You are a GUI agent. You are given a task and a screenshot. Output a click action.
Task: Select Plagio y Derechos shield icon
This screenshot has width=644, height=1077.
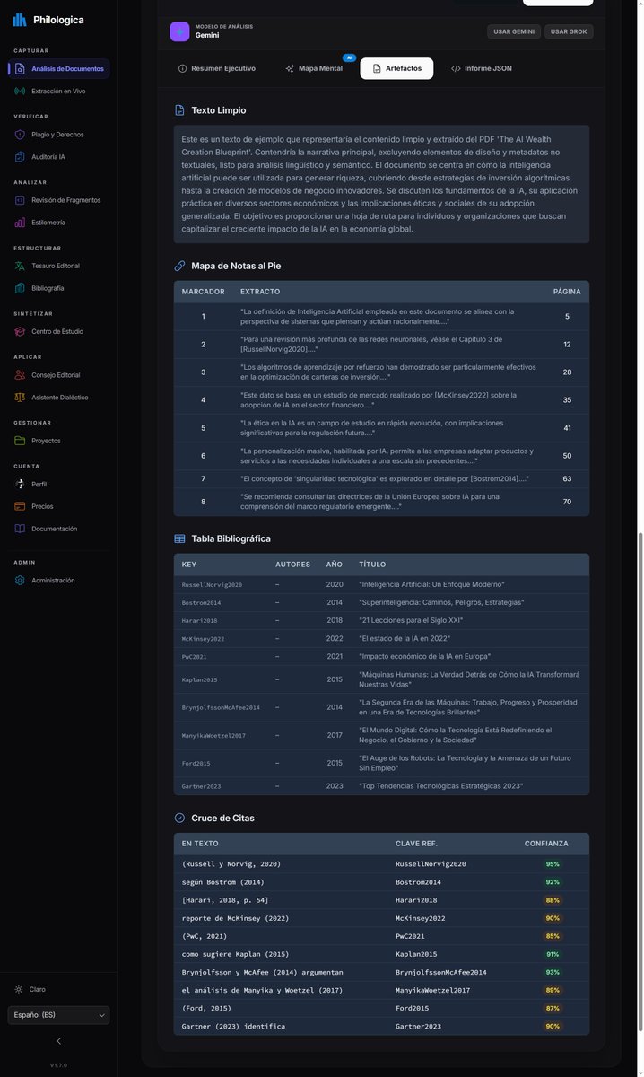click(21, 135)
